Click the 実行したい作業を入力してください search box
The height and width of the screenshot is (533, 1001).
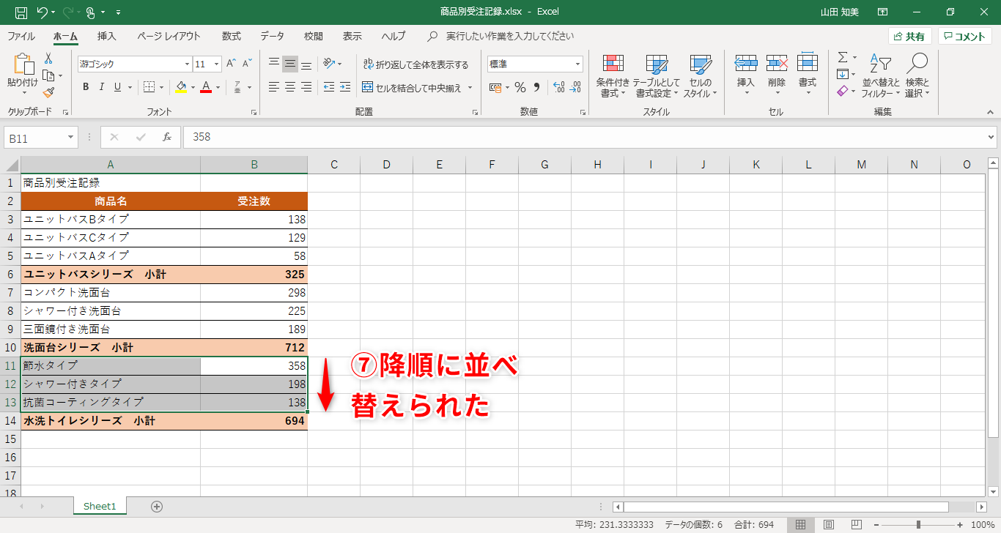(510, 36)
